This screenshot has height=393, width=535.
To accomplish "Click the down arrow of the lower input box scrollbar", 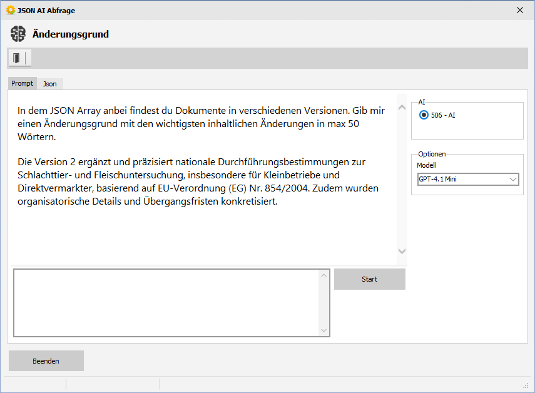I will coord(324,330).
